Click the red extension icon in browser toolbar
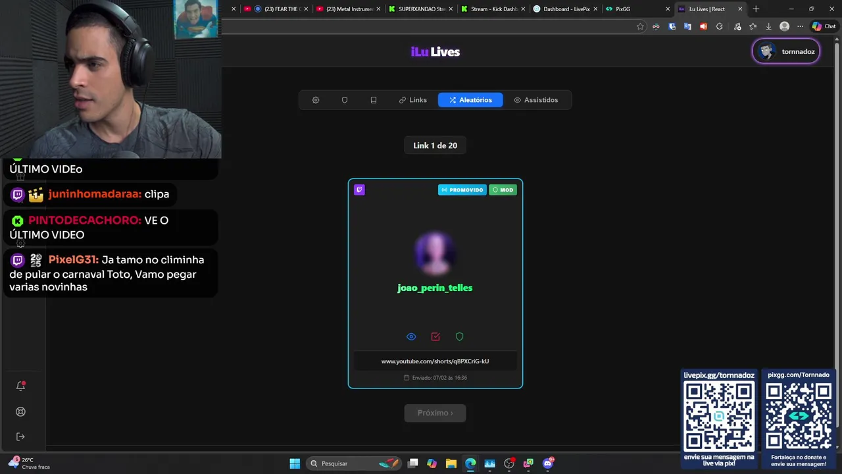This screenshot has height=474, width=842. (703, 26)
